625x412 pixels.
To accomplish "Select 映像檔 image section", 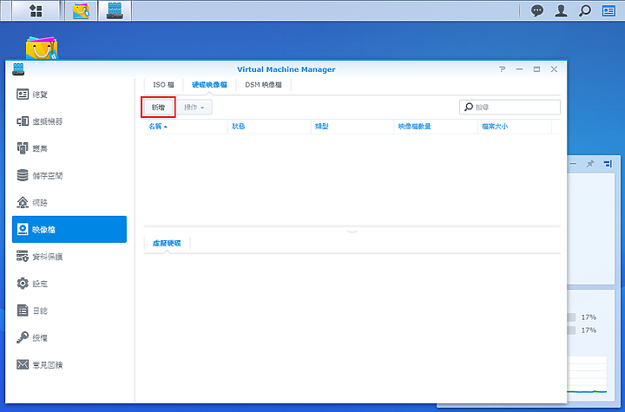I will point(69,230).
